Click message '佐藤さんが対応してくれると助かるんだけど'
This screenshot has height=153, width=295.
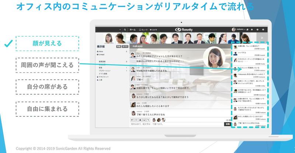coord(160,61)
